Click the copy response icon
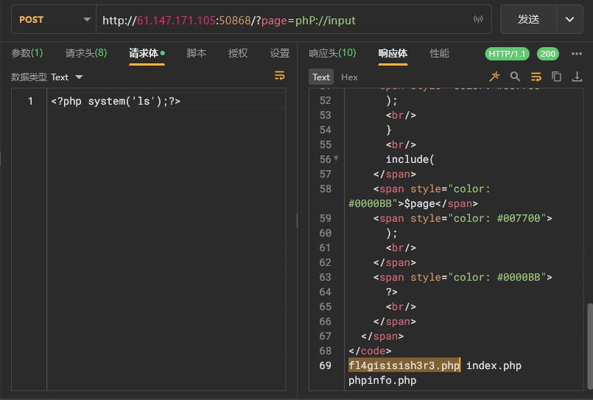Screen dimensions: 593x400 point(556,77)
